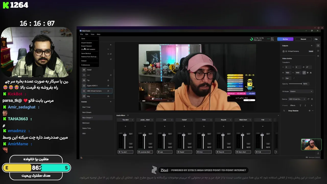Click the X position input field
327x184 pixels.
pos(288,67)
